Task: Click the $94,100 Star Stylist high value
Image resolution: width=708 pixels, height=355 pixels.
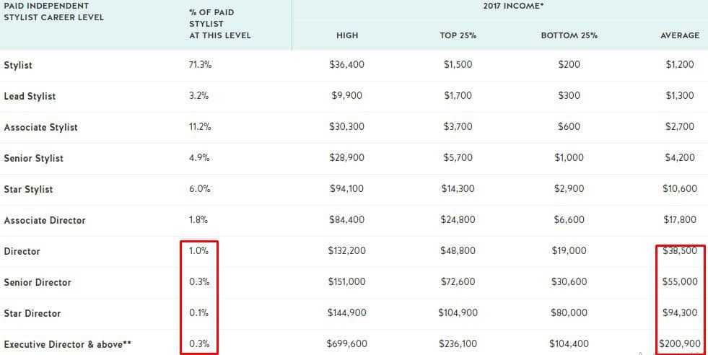Action: coord(346,189)
